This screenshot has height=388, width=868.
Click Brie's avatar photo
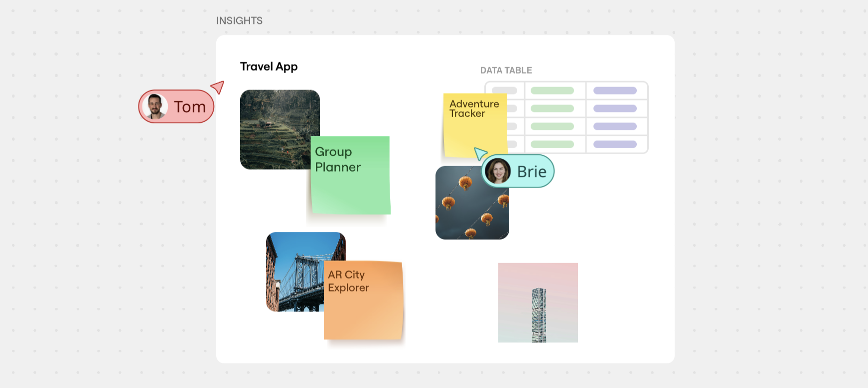(x=497, y=171)
